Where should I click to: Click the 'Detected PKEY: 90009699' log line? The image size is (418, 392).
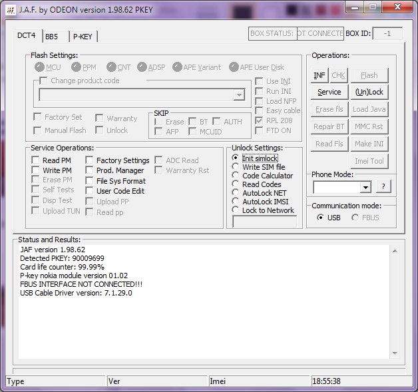tap(62, 258)
